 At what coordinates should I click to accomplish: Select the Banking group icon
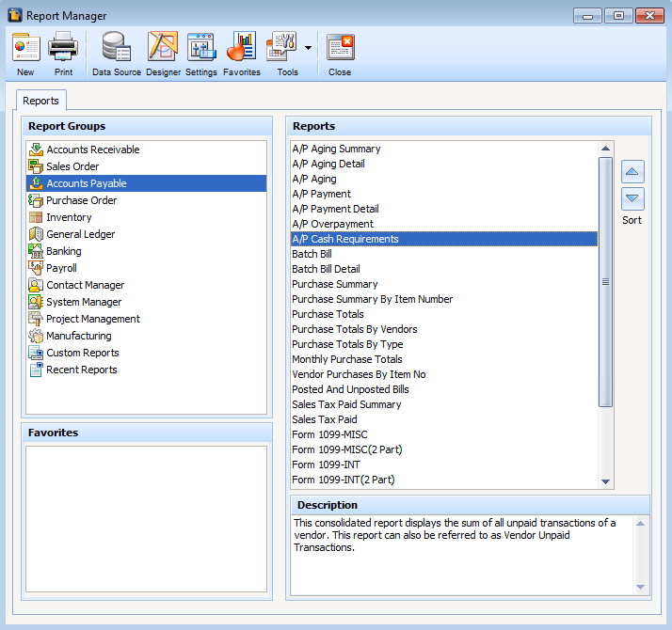36,251
